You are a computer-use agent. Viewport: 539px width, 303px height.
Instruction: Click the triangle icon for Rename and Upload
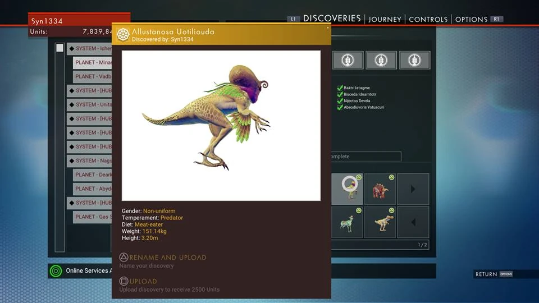pyautogui.click(x=124, y=257)
